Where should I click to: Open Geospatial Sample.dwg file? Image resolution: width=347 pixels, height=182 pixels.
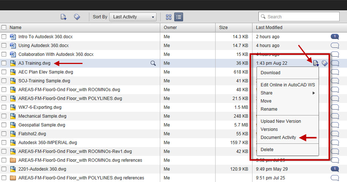[42, 125]
